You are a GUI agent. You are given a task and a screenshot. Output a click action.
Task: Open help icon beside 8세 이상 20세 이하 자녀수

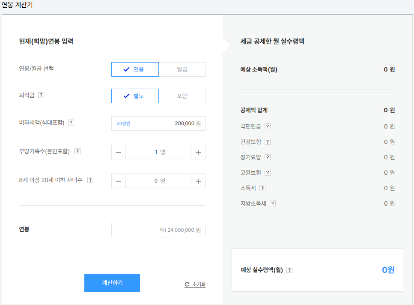[x=90, y=180]
